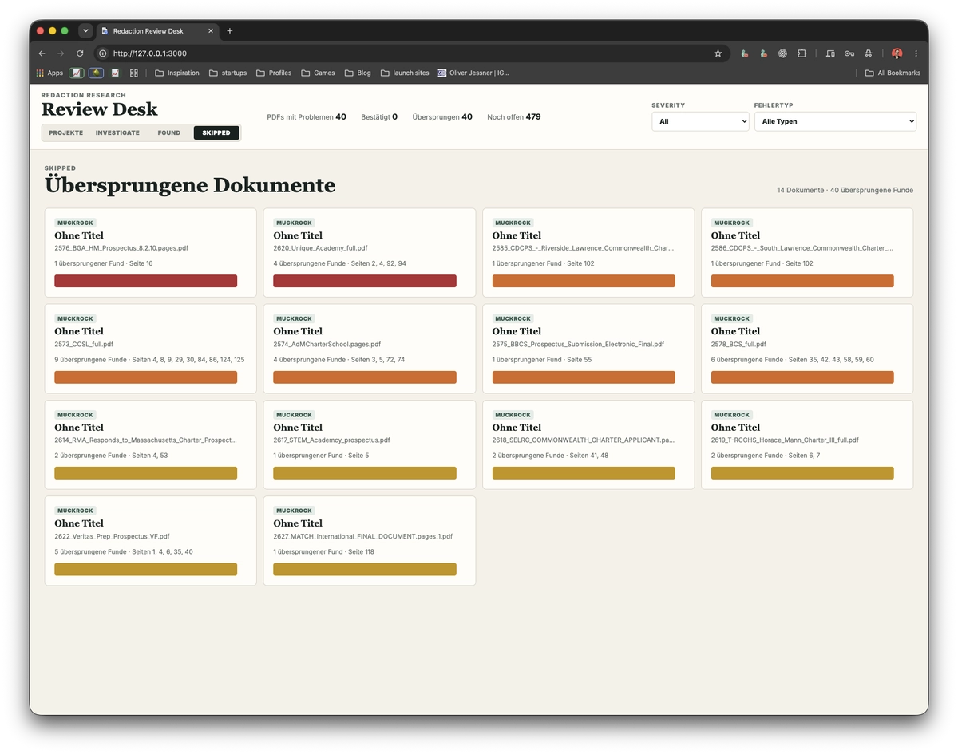
Task: Open the tab search chevron button
Action: pos(85,31)
